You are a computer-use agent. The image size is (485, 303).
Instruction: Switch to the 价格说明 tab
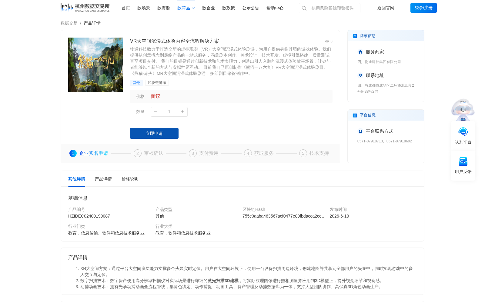point(130,179)
